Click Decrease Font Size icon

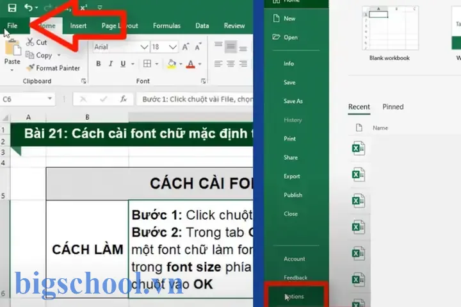(x=198, y=47)
